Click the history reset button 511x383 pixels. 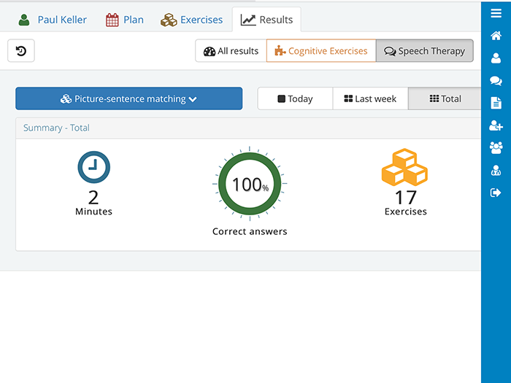[x=21, y=51]
